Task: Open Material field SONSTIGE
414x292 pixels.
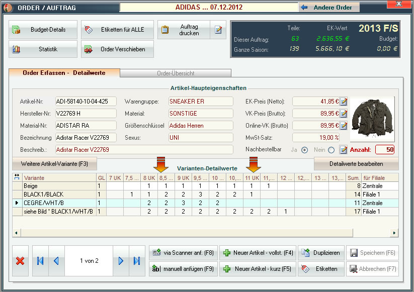Action: pyautogui.click(x=201, y=114)
